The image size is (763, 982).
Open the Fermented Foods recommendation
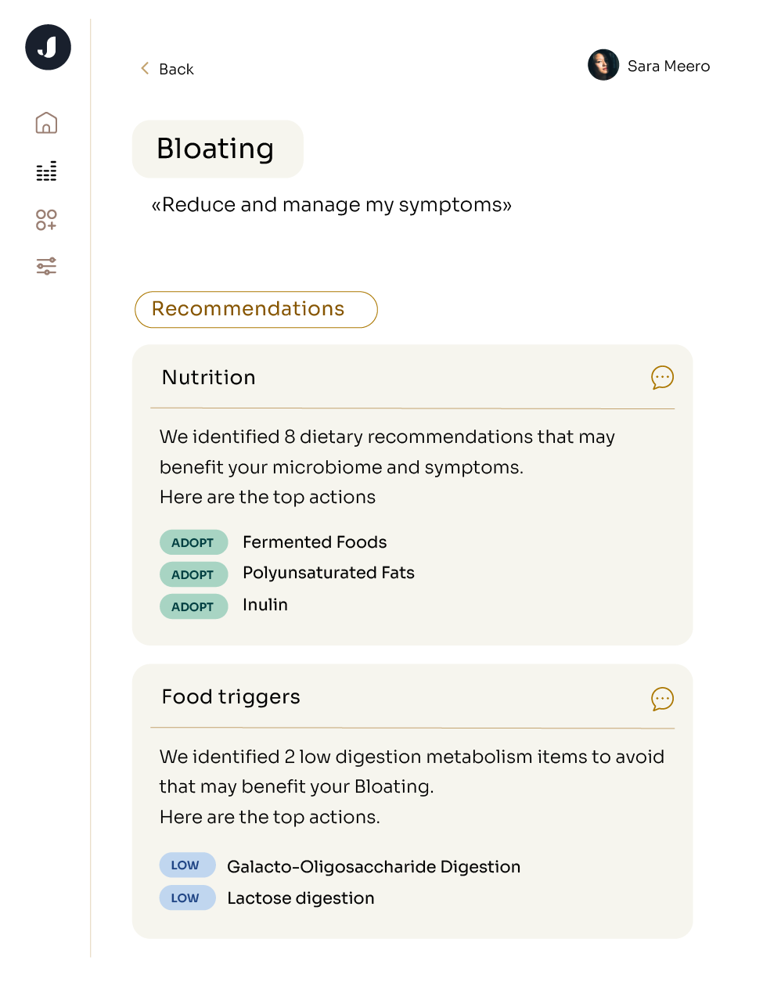[x=315, y=542]
